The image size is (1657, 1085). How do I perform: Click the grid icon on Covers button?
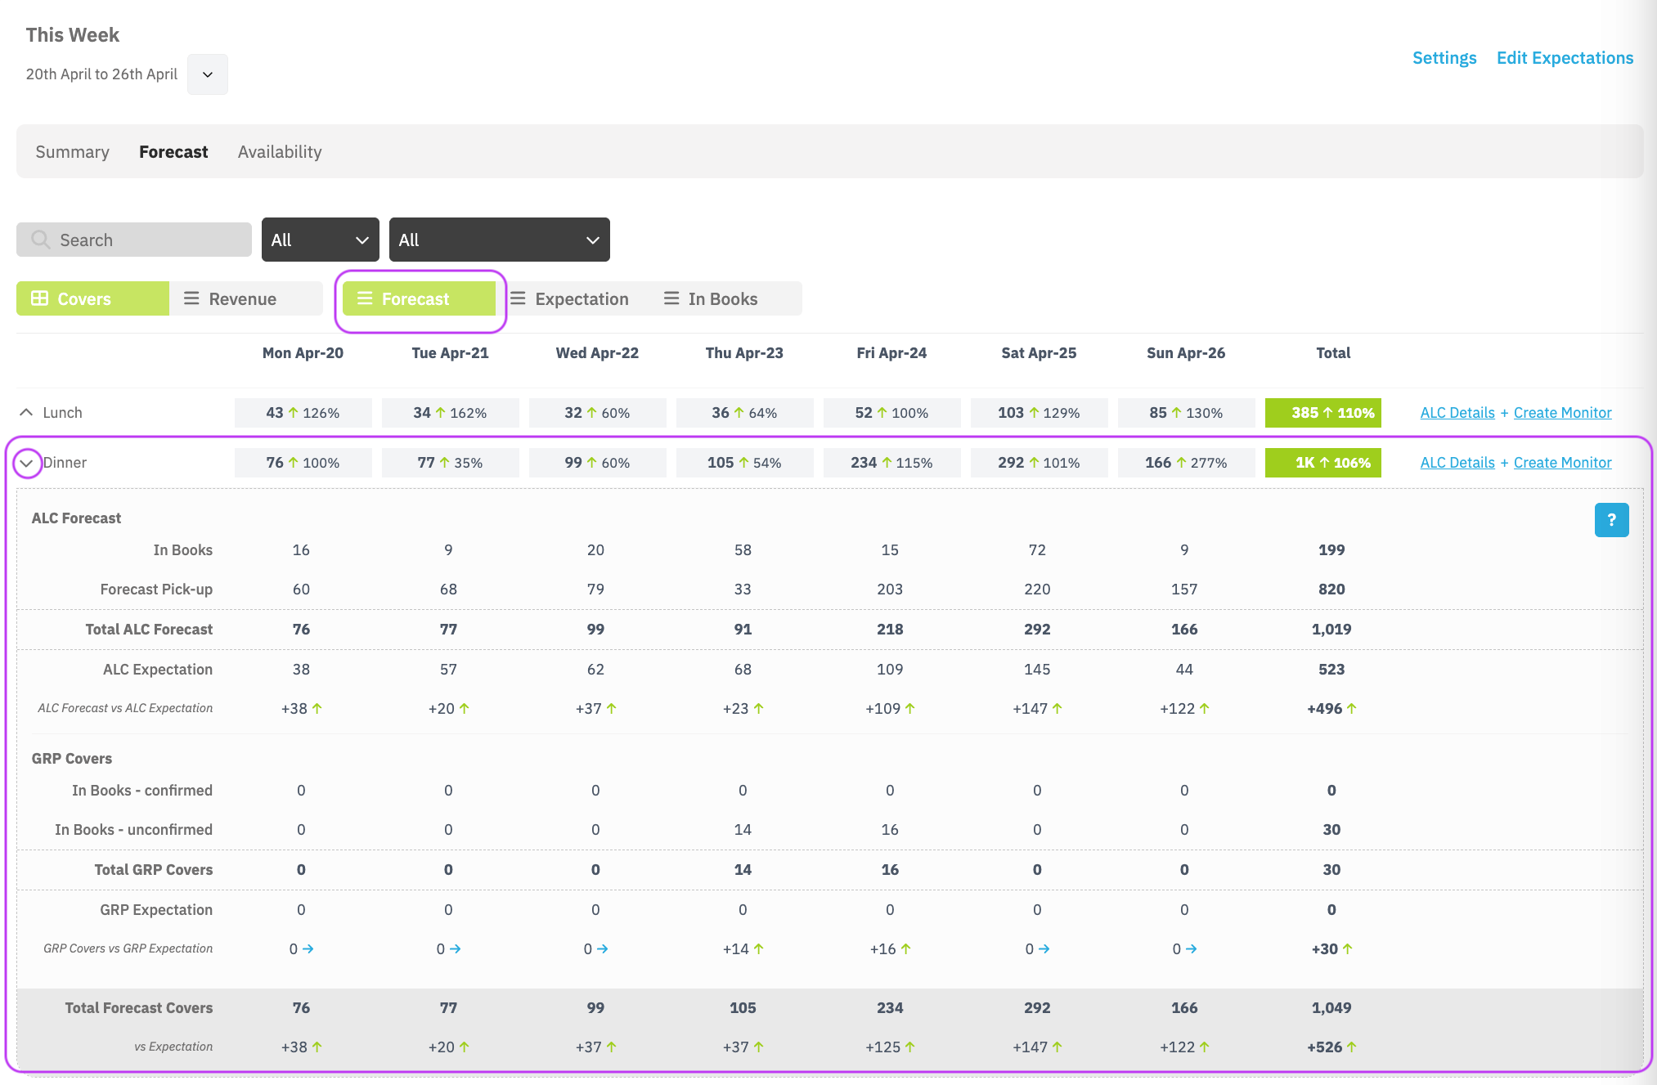click(39, 298)
